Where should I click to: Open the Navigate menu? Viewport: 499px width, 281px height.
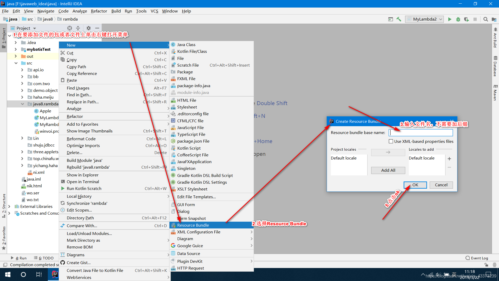46,11
